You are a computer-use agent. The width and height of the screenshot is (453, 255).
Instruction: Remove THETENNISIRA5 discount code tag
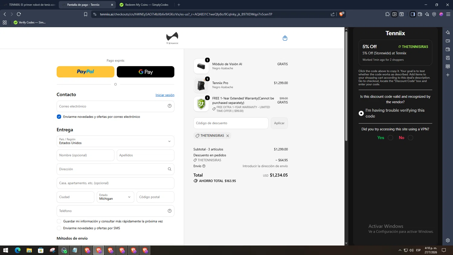(228, 136)
